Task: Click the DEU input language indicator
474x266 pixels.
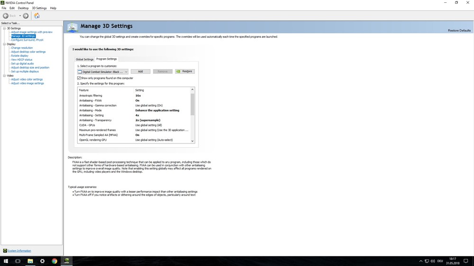Action: pyautogui.click(x=440, y=261)
